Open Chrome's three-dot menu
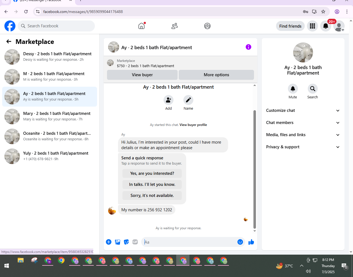This screenshot has width=353, height=277. 347,12
